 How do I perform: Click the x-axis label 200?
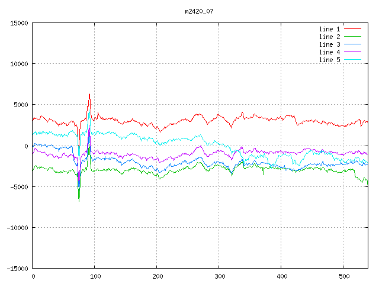point(158,276)
